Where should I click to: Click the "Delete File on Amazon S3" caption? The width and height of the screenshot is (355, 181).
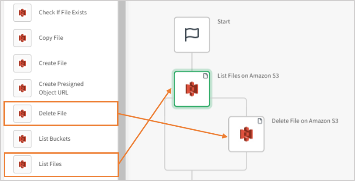(305, 121)
